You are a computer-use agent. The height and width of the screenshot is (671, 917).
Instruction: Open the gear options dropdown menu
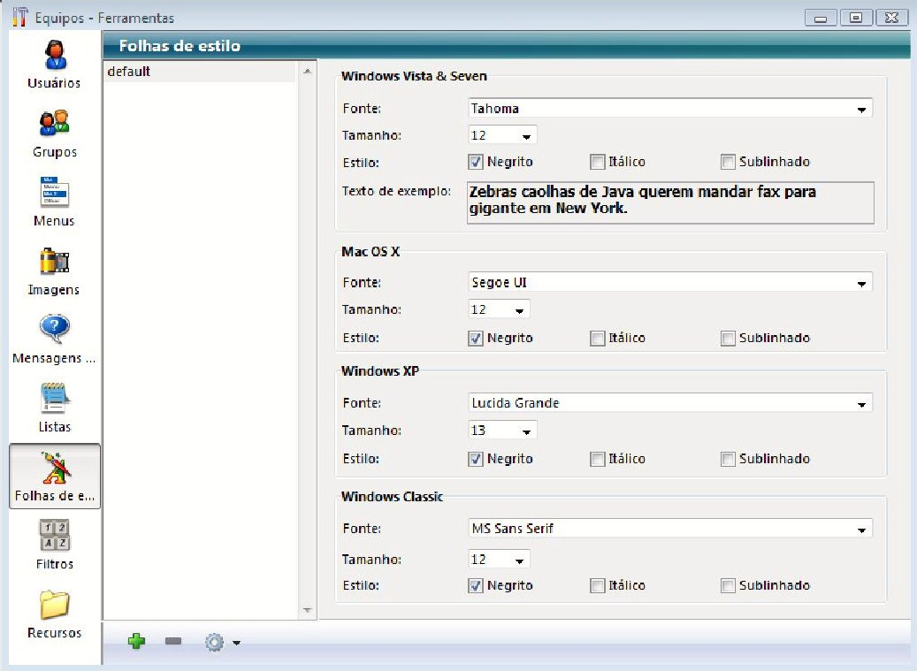coord(222,642)
